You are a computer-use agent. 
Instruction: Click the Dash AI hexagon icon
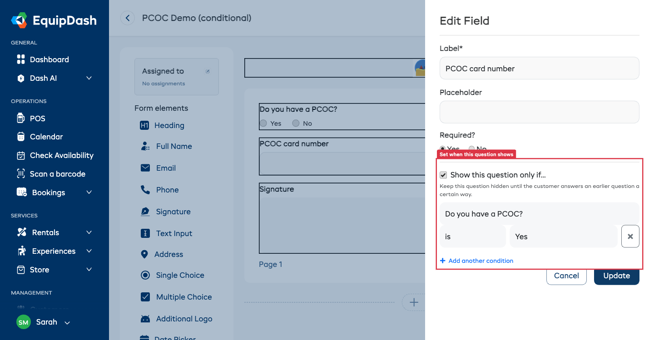point(20,78)
